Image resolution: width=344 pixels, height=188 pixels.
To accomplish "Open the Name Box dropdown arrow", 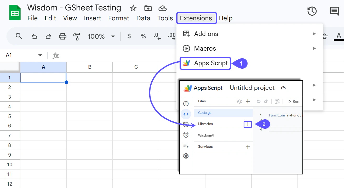I will click(x=40, y=55).
